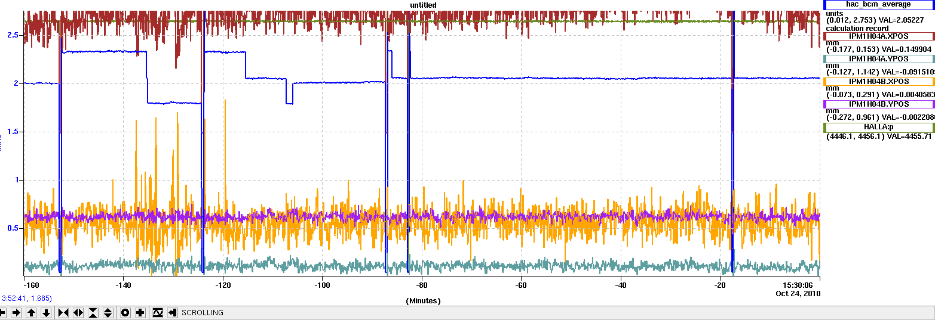Screen dimensions: 935x320
Task: Select the IPM1H04A.XPOS curve legend
Action: [878, 36]
